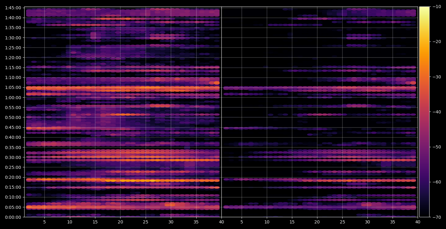Click x-axis label 15 of the left heatmap

95,222
